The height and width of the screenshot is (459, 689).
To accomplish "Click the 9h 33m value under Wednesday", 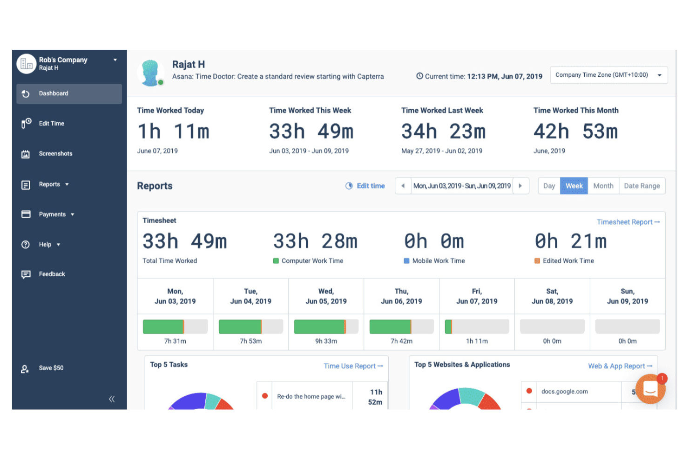I will 326,341.
